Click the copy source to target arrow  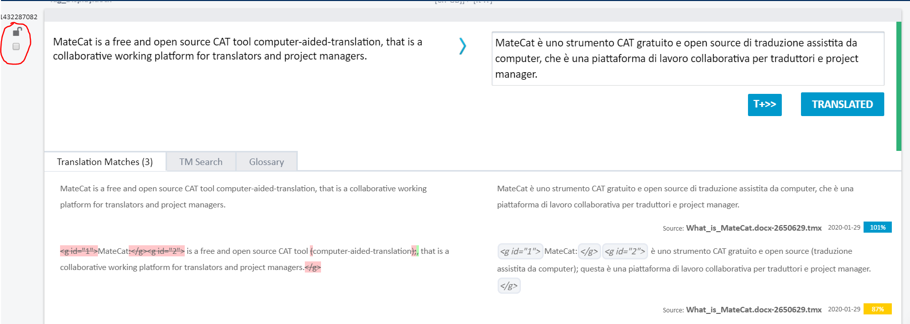(462, 46)
